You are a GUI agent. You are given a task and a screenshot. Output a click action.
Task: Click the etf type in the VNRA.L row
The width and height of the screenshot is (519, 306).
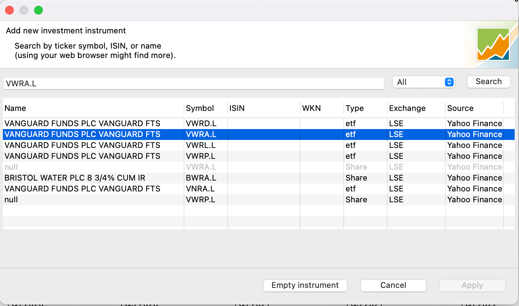coord(351,189)
